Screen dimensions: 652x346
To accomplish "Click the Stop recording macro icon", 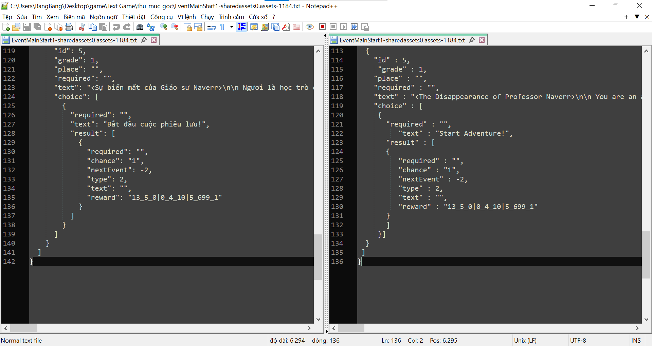I will [333, 27].
